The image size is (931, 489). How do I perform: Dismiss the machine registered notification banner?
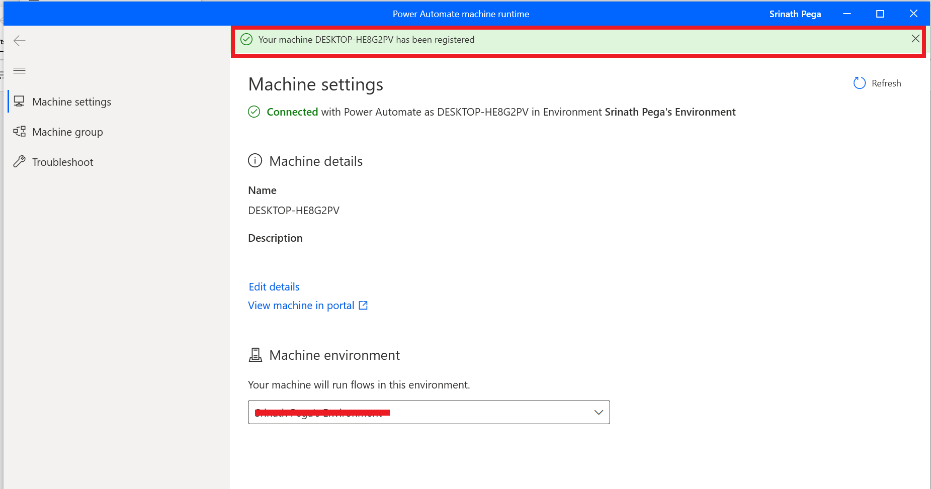click(915, 39)
